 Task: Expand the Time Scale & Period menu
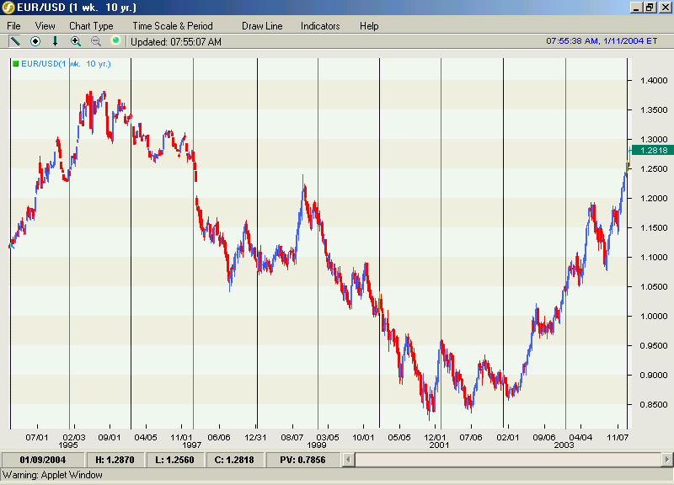[173, 26]
